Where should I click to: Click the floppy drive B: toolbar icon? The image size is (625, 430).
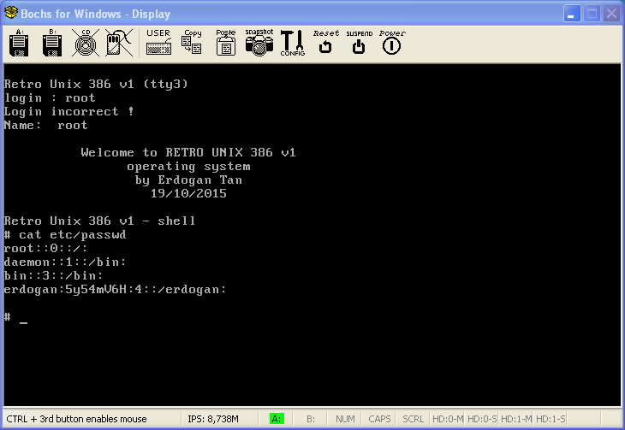pyautogui.click(x=51, y=43)
